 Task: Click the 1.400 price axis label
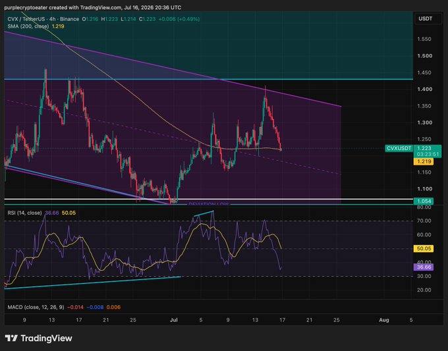424,89
